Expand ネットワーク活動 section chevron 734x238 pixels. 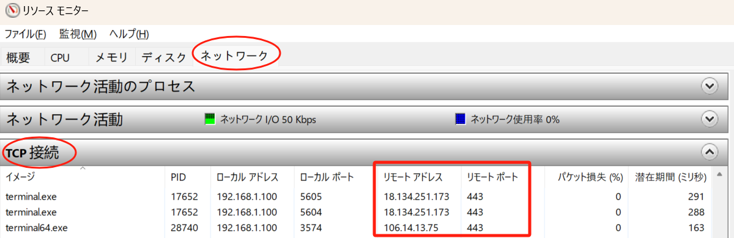click(x=710, y=118)
